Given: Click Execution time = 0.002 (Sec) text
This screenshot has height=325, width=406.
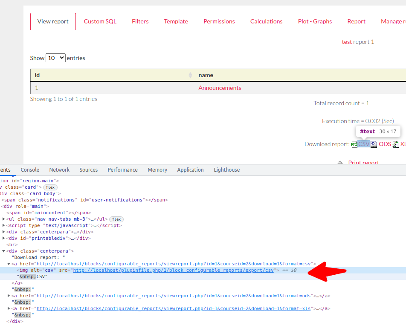Looking at the screenshot, I should click(x=358, y=121).
